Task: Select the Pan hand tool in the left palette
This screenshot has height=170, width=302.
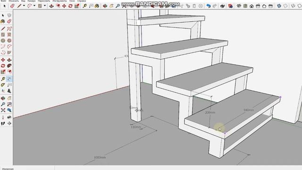Action: [9, 98]
